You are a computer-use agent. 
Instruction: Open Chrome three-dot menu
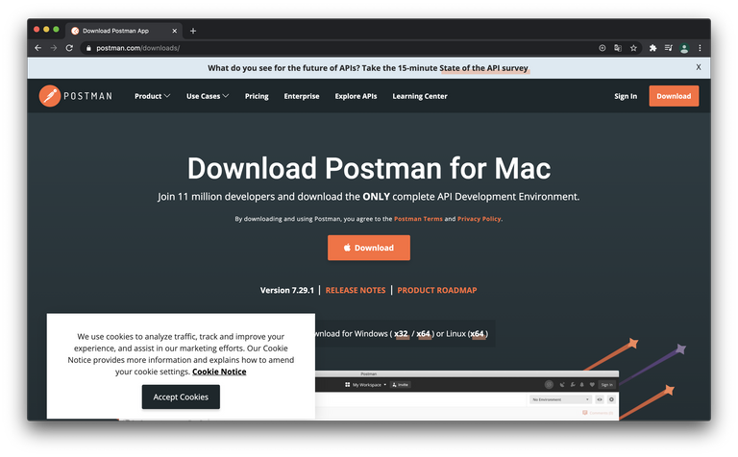[700, 48]
